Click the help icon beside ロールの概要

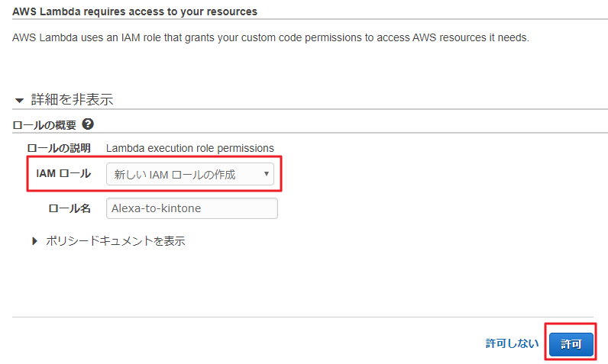coord(88,124)
